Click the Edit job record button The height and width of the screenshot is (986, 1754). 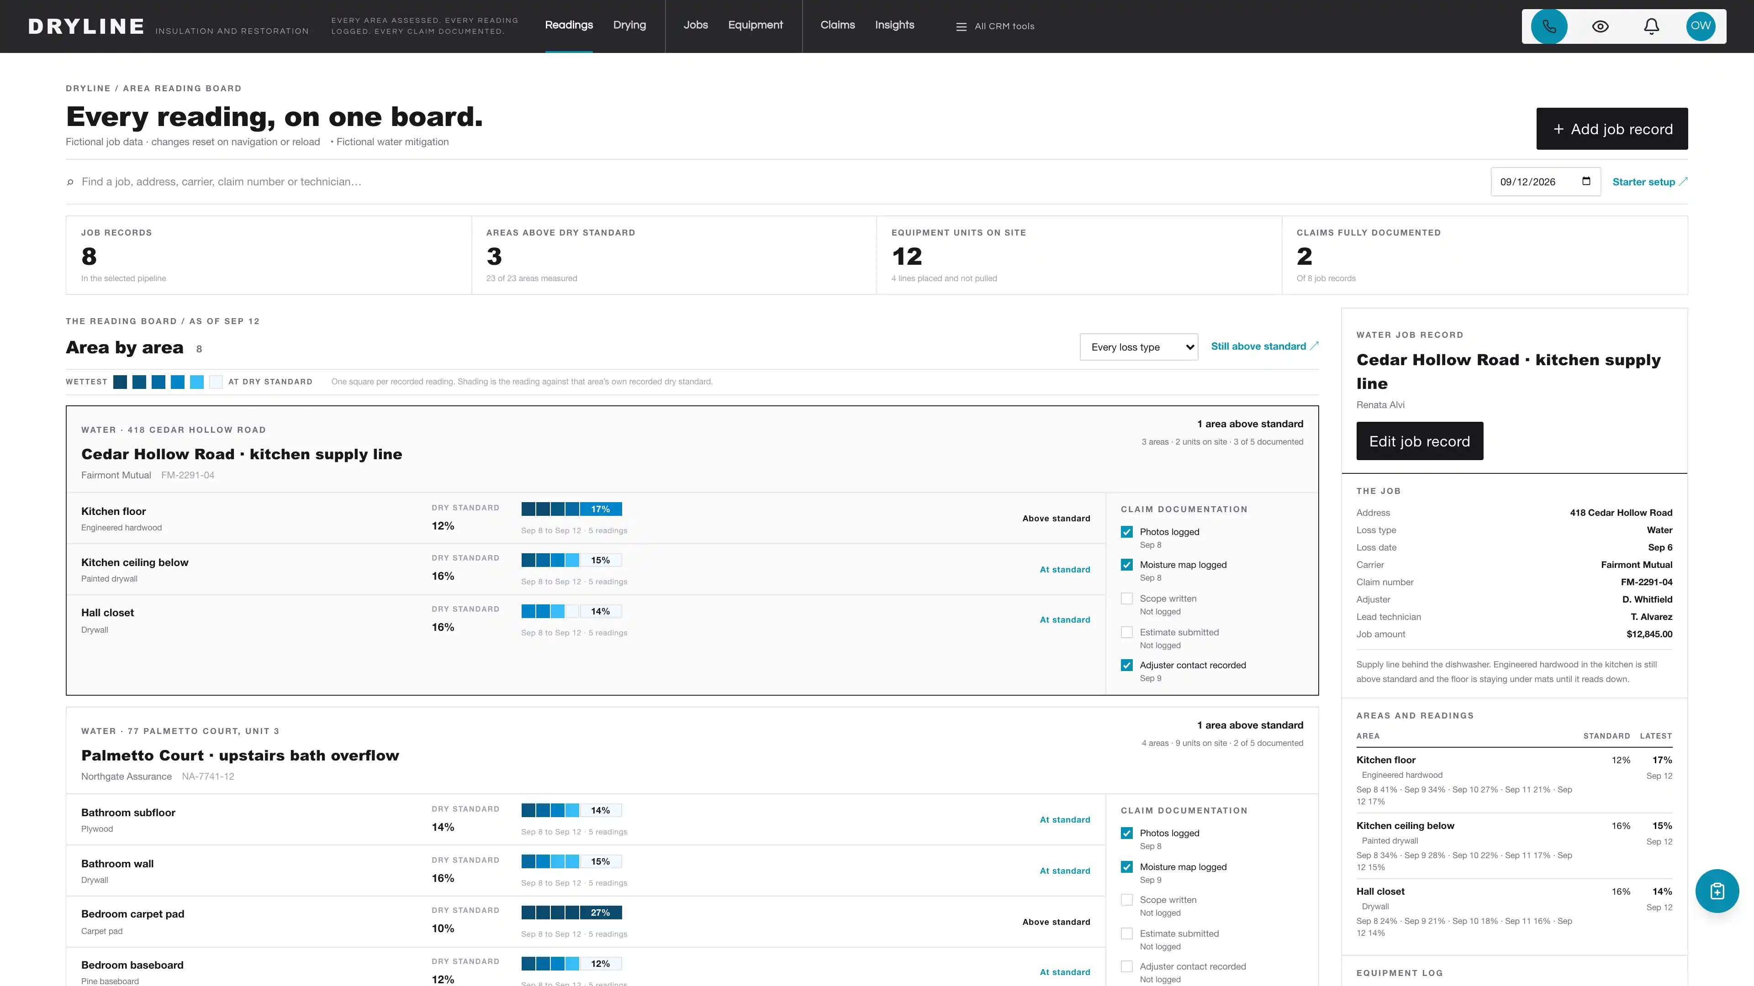(x=1419, y=441)
